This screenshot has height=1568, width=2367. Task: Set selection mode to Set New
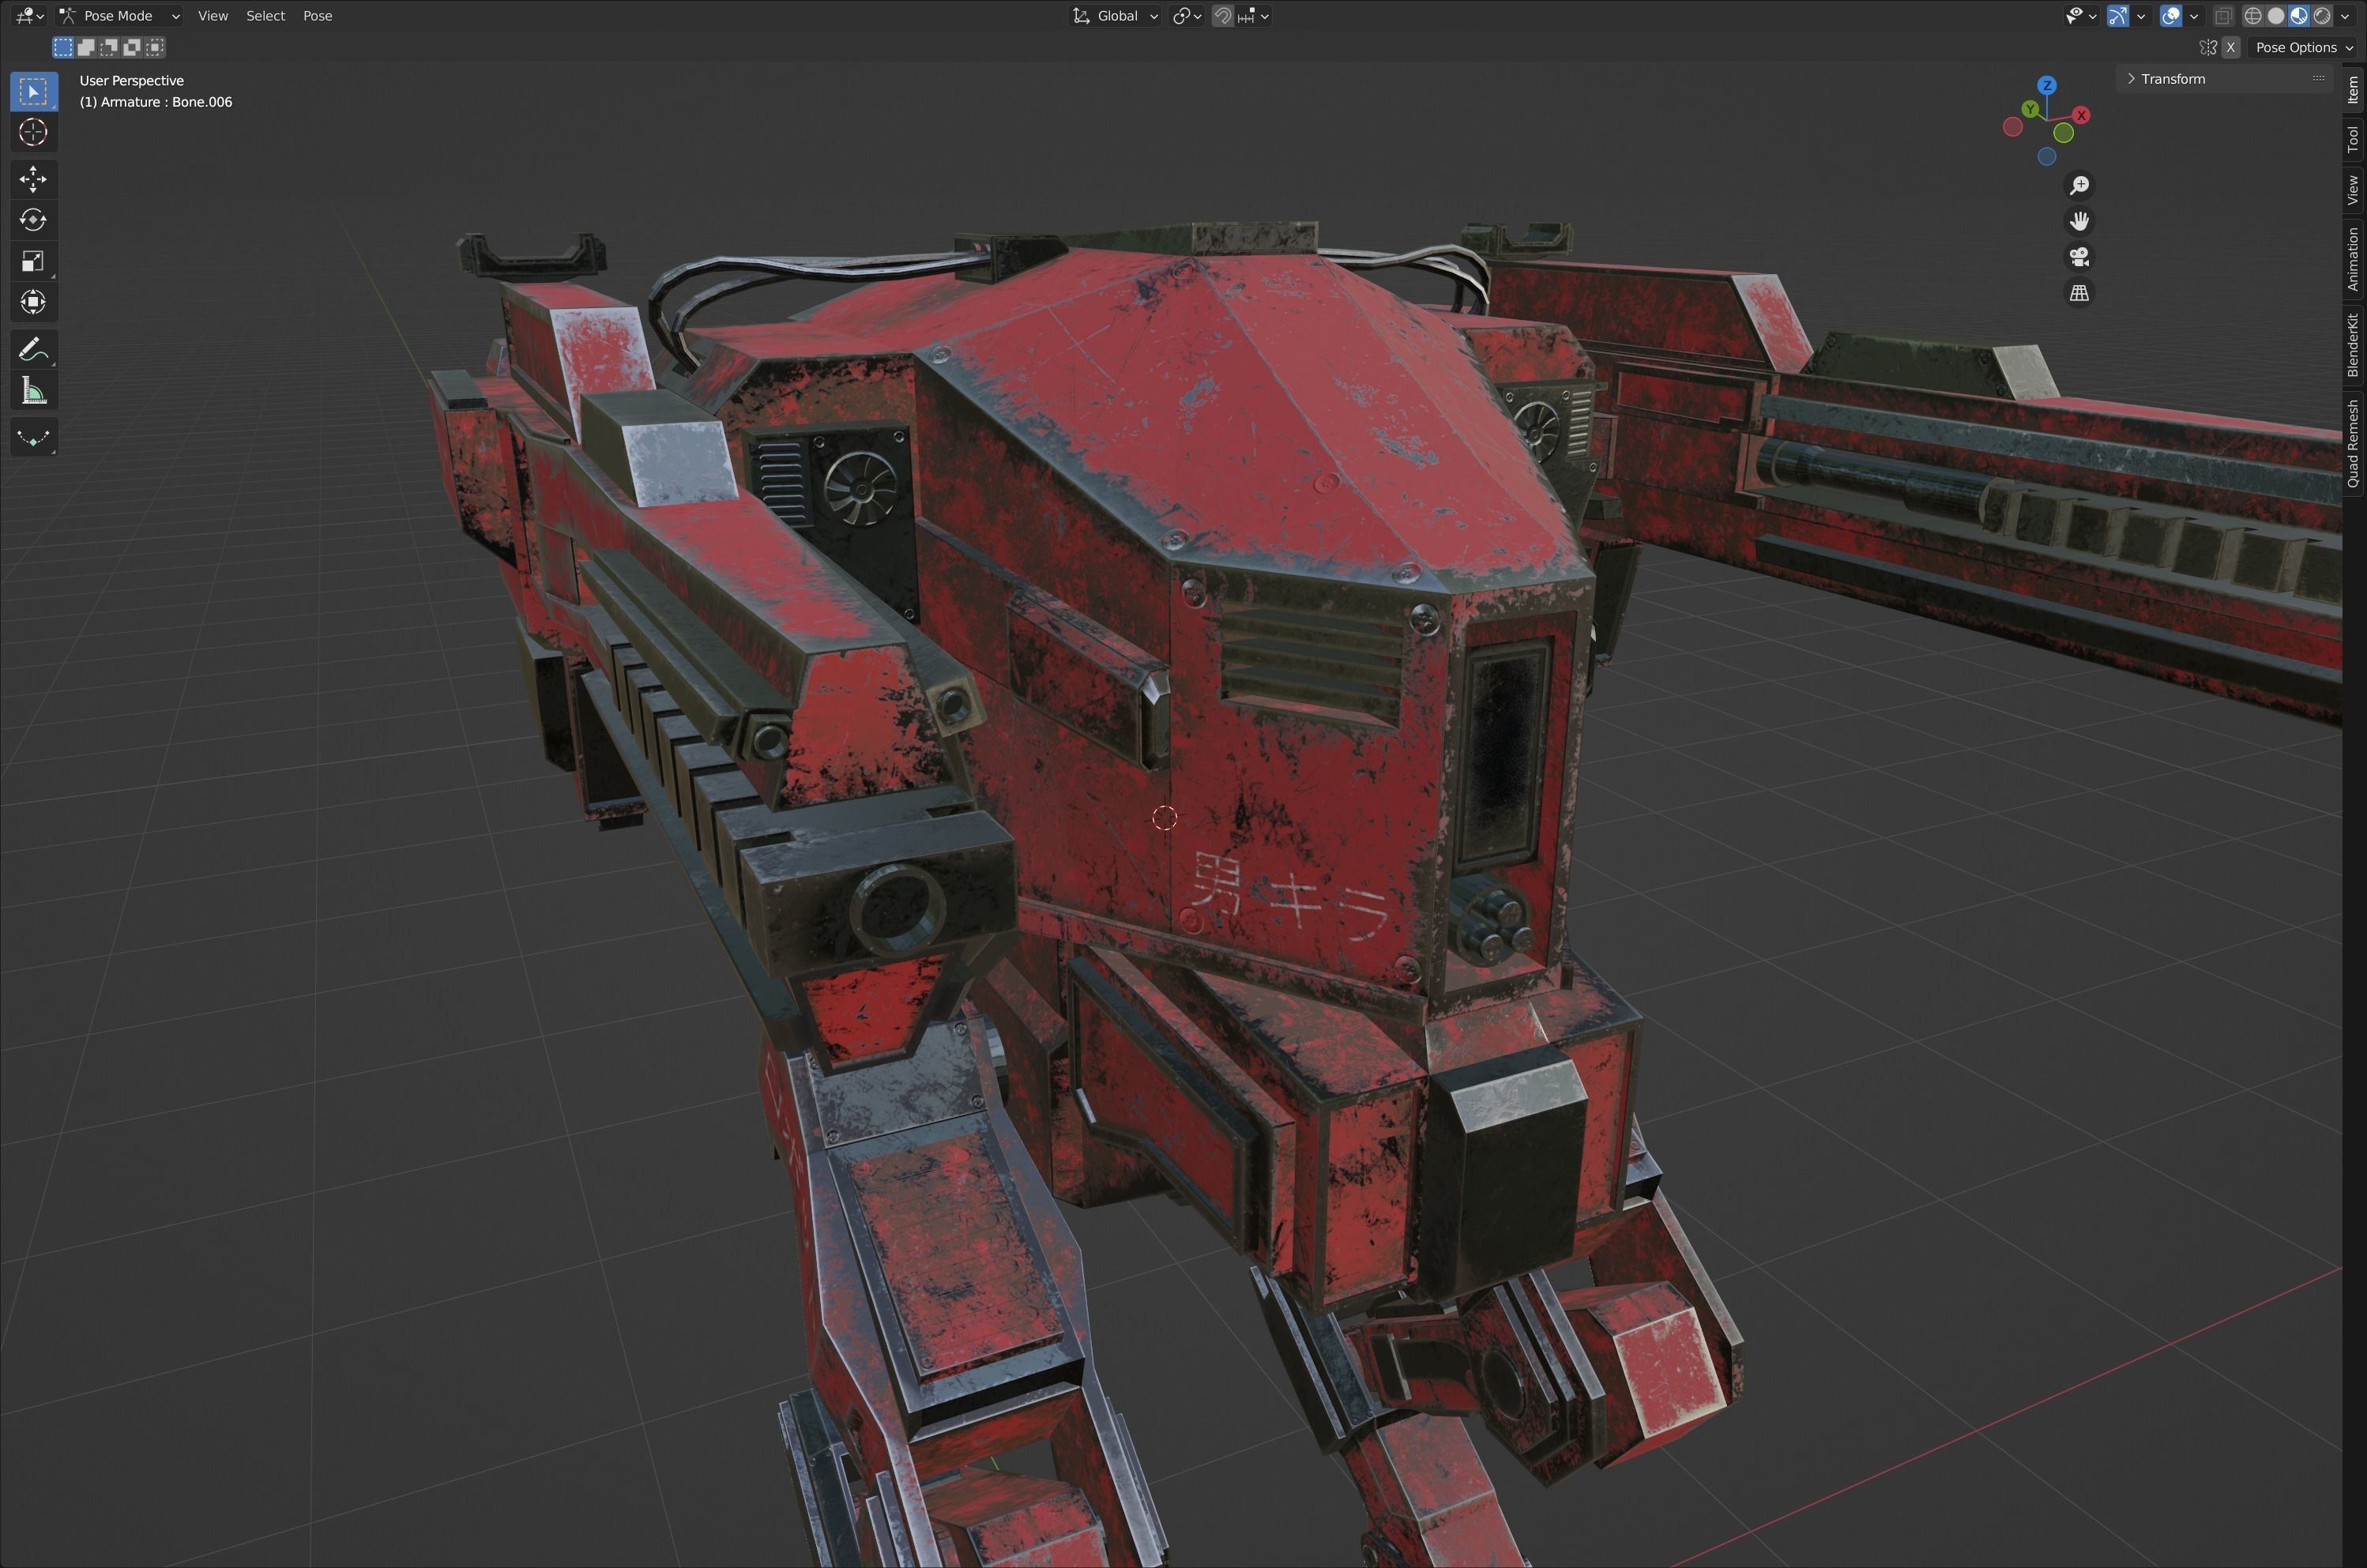63,47
